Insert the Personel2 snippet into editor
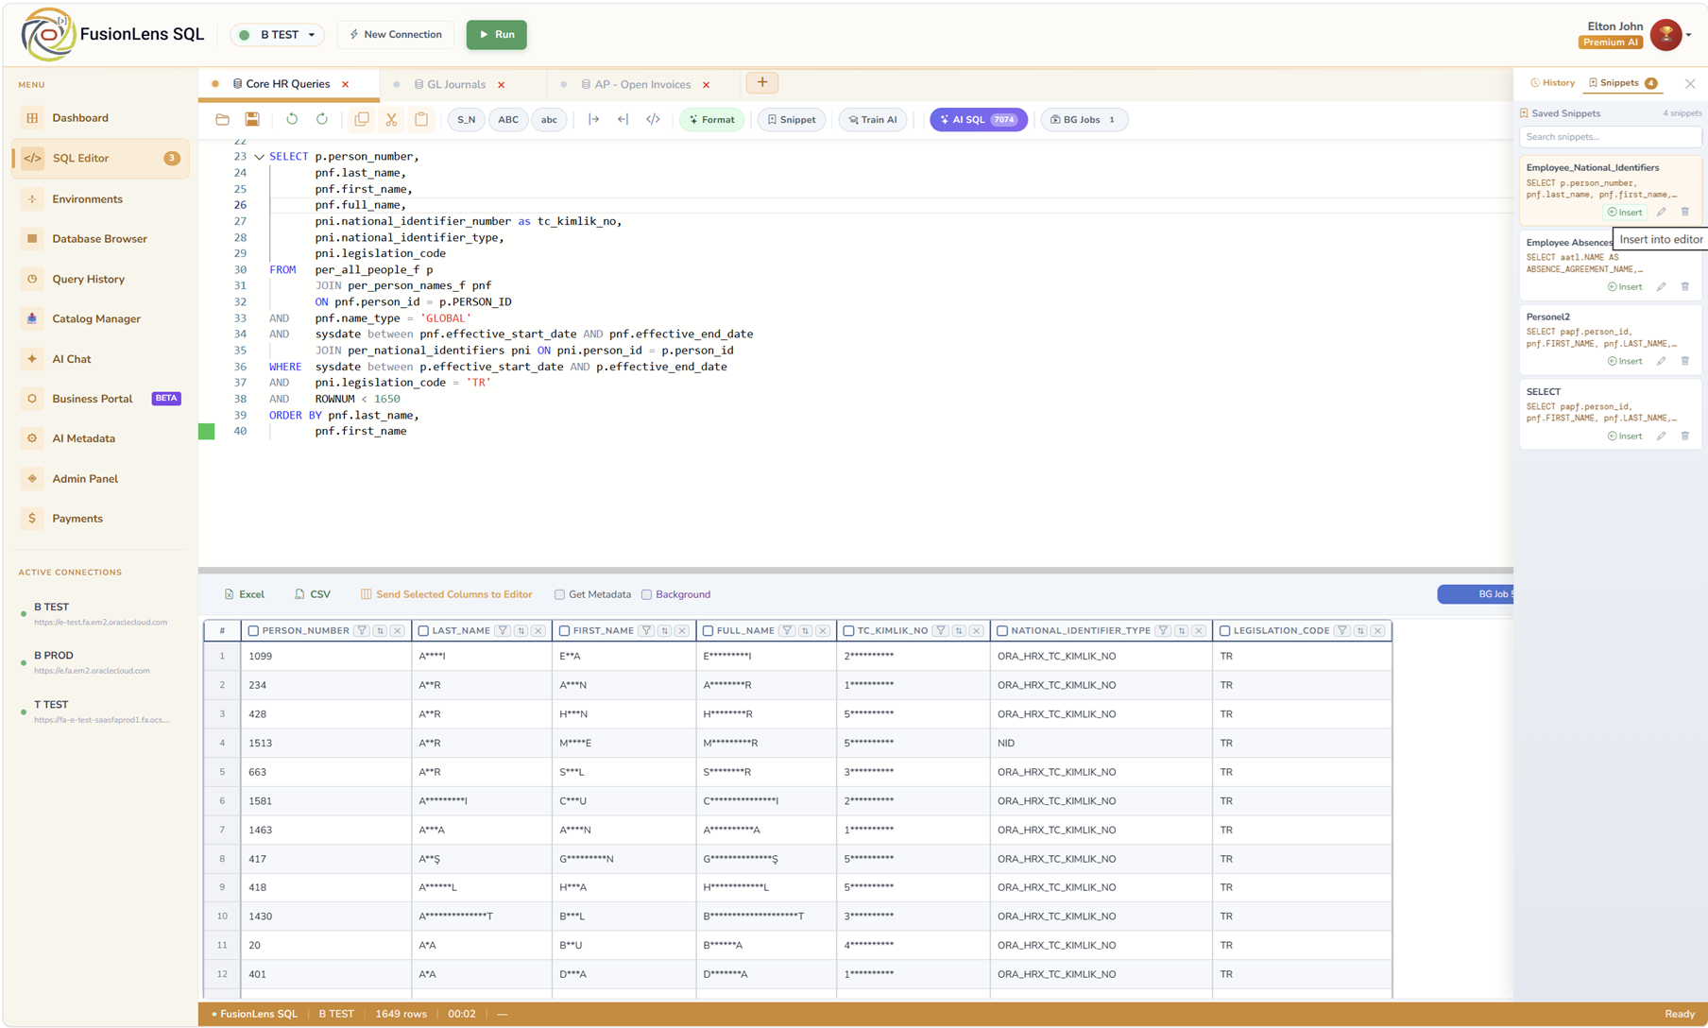 [1625, 361]
